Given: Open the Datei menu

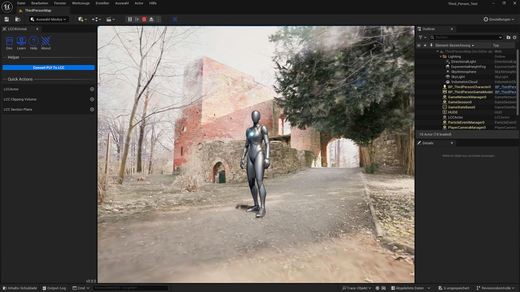Looking at the screenshot, I should pyautogui.click(x=21, y=3).
